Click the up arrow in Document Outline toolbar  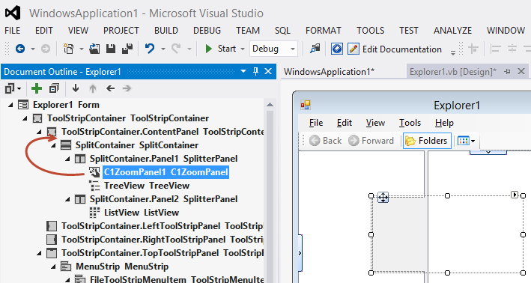pyautogui.click(x=92, y=88)
